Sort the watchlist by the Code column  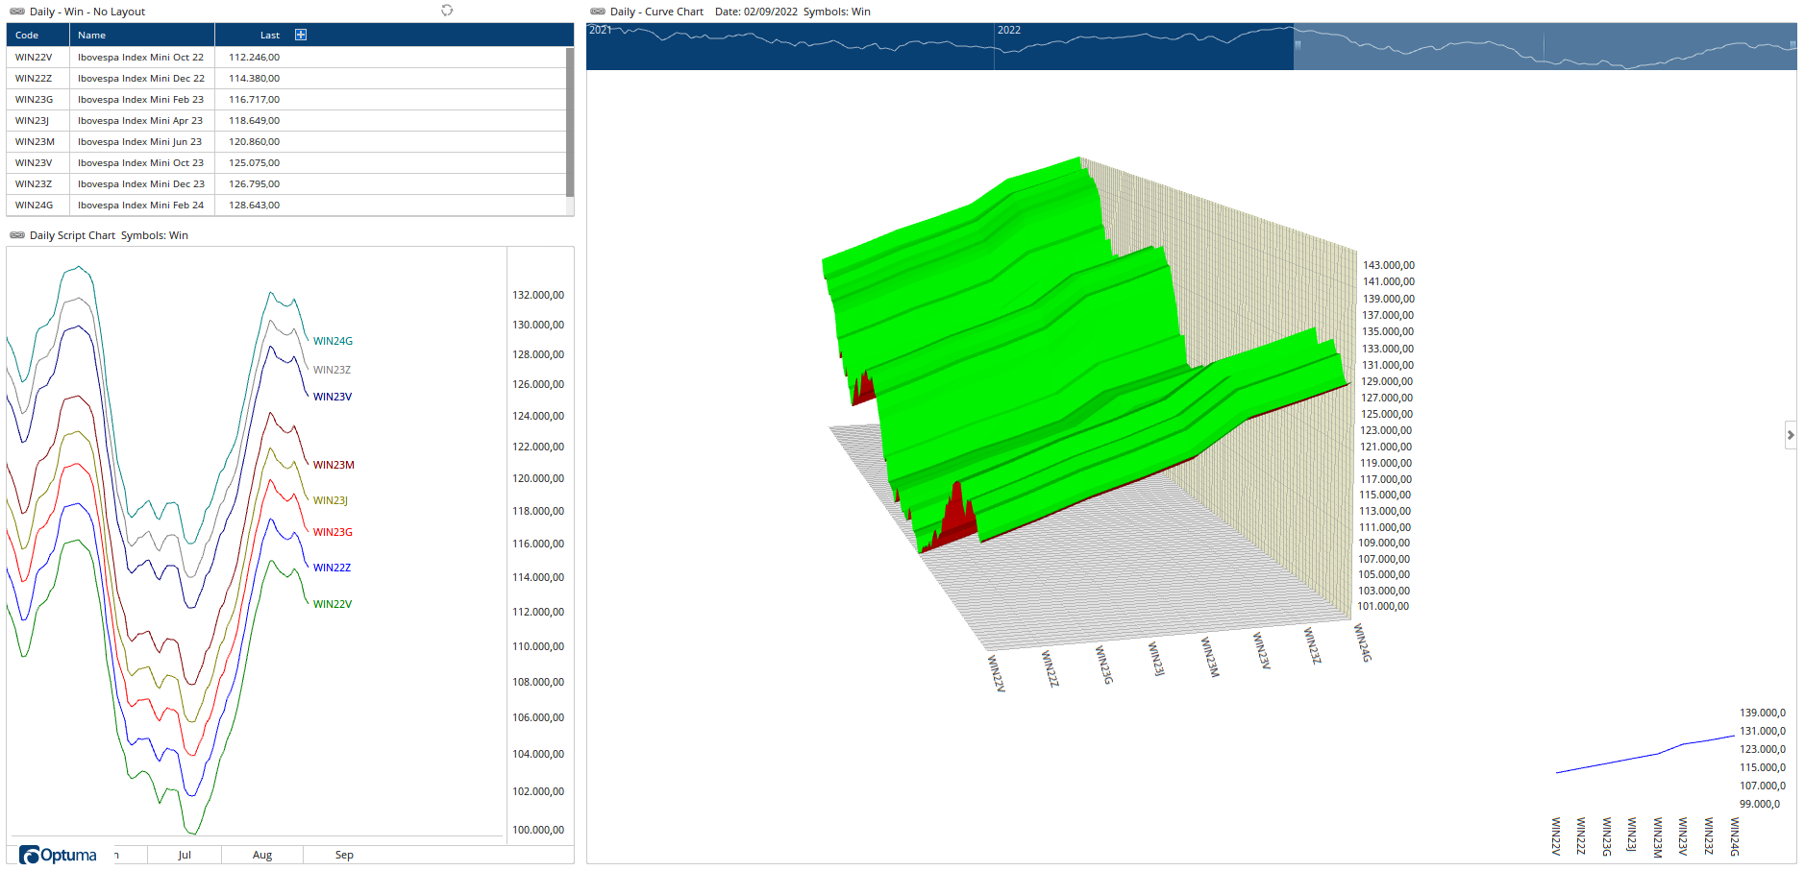(x=27, y=36)
